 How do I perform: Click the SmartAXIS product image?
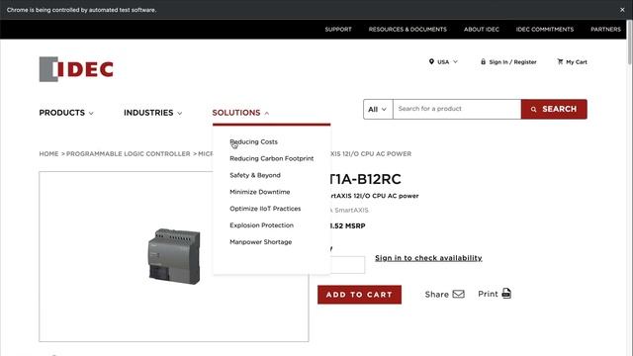coord(174,256)
